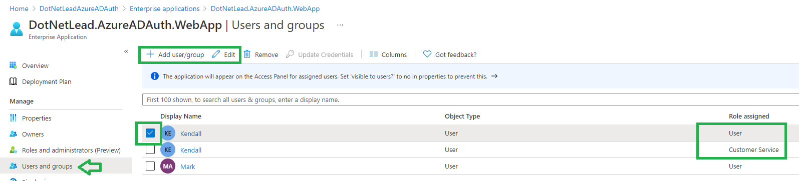Open Columns chooser
Image resolution: width=799 pixels, height=181 pixels.
coord(388,54)
